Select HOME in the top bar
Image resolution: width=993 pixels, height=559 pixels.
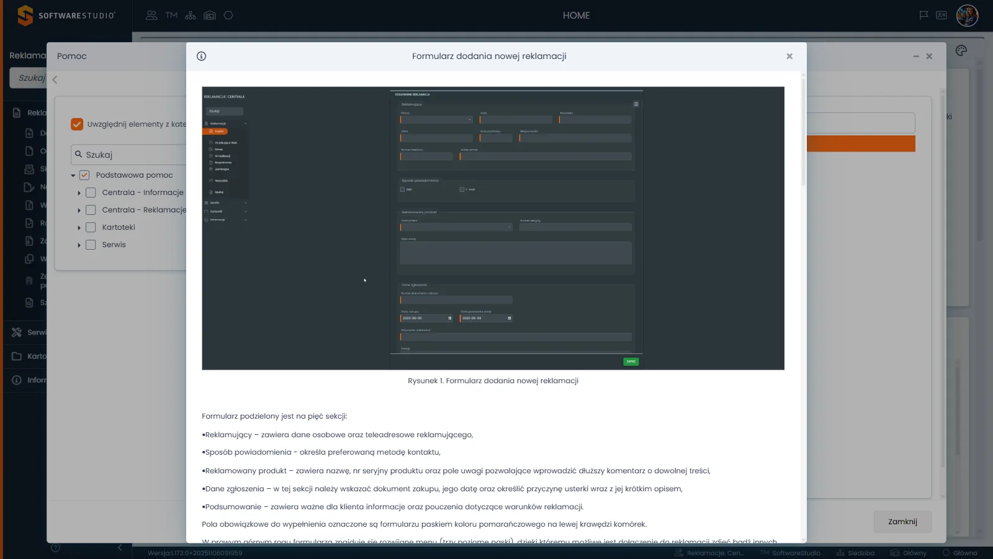[x=576, y=16]
